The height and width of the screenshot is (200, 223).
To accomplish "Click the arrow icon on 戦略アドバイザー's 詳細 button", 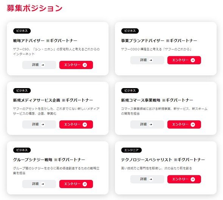I will pos(43,65).
